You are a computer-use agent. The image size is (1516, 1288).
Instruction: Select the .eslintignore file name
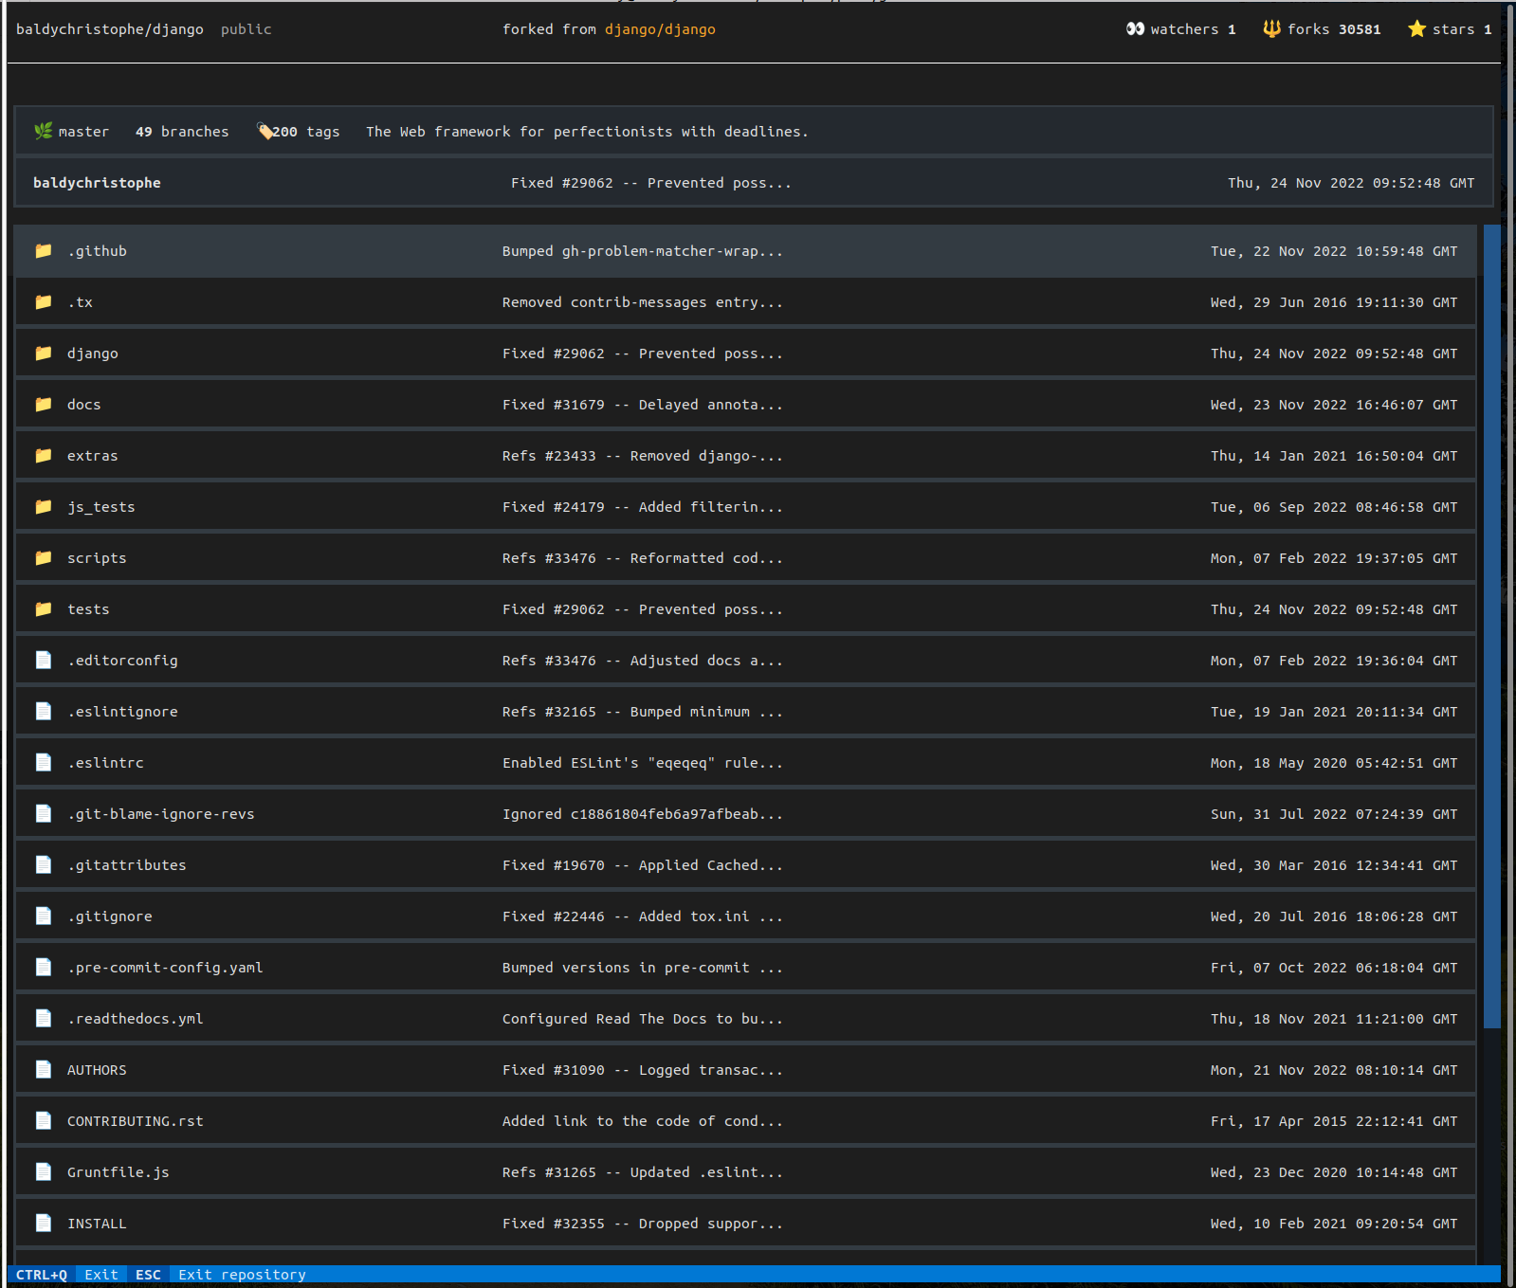(122, 712)
